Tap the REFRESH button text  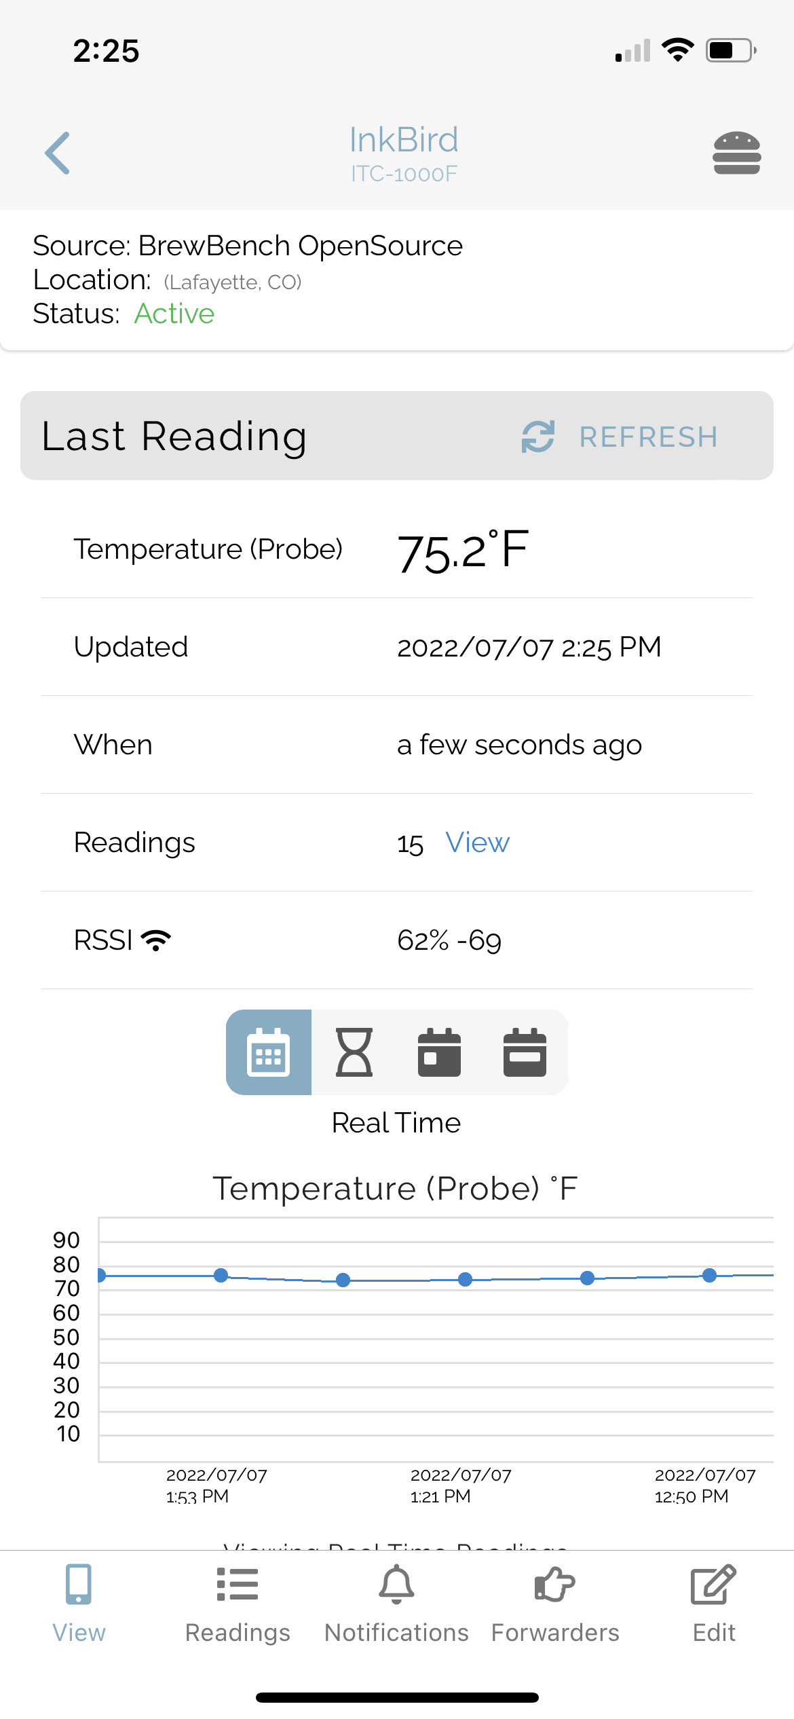[649, 437]
